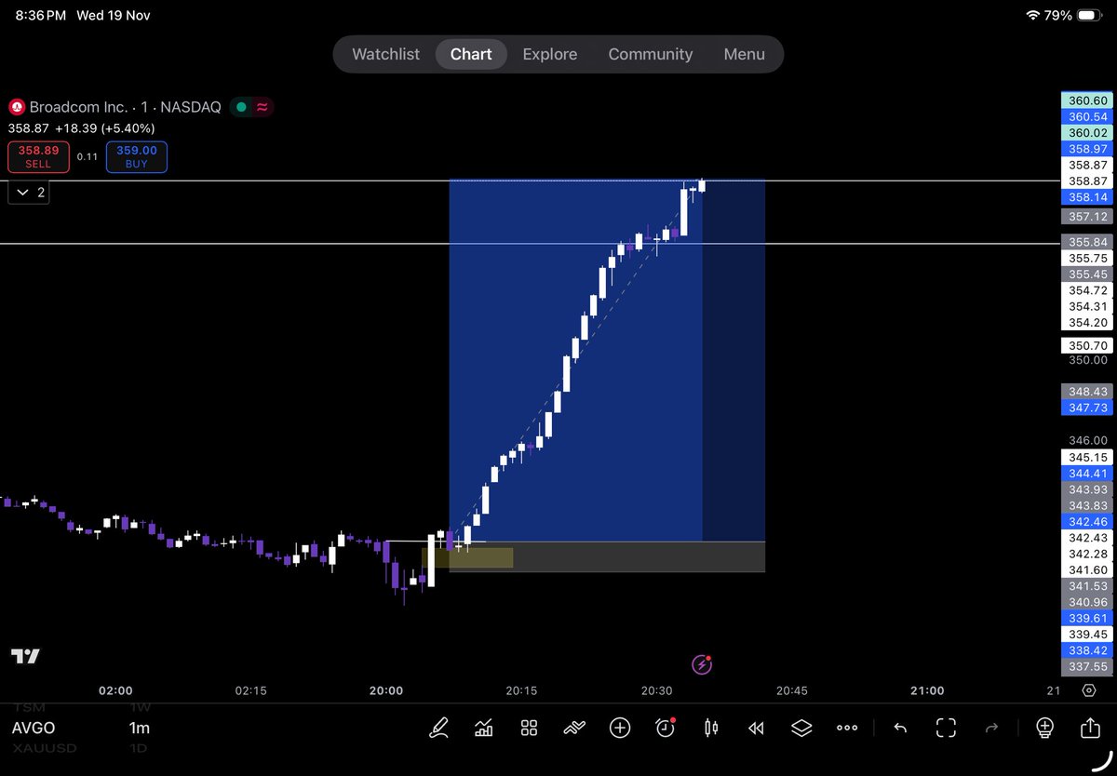
Task: Switch to the Watchlist tab
Action: (385, 54)
